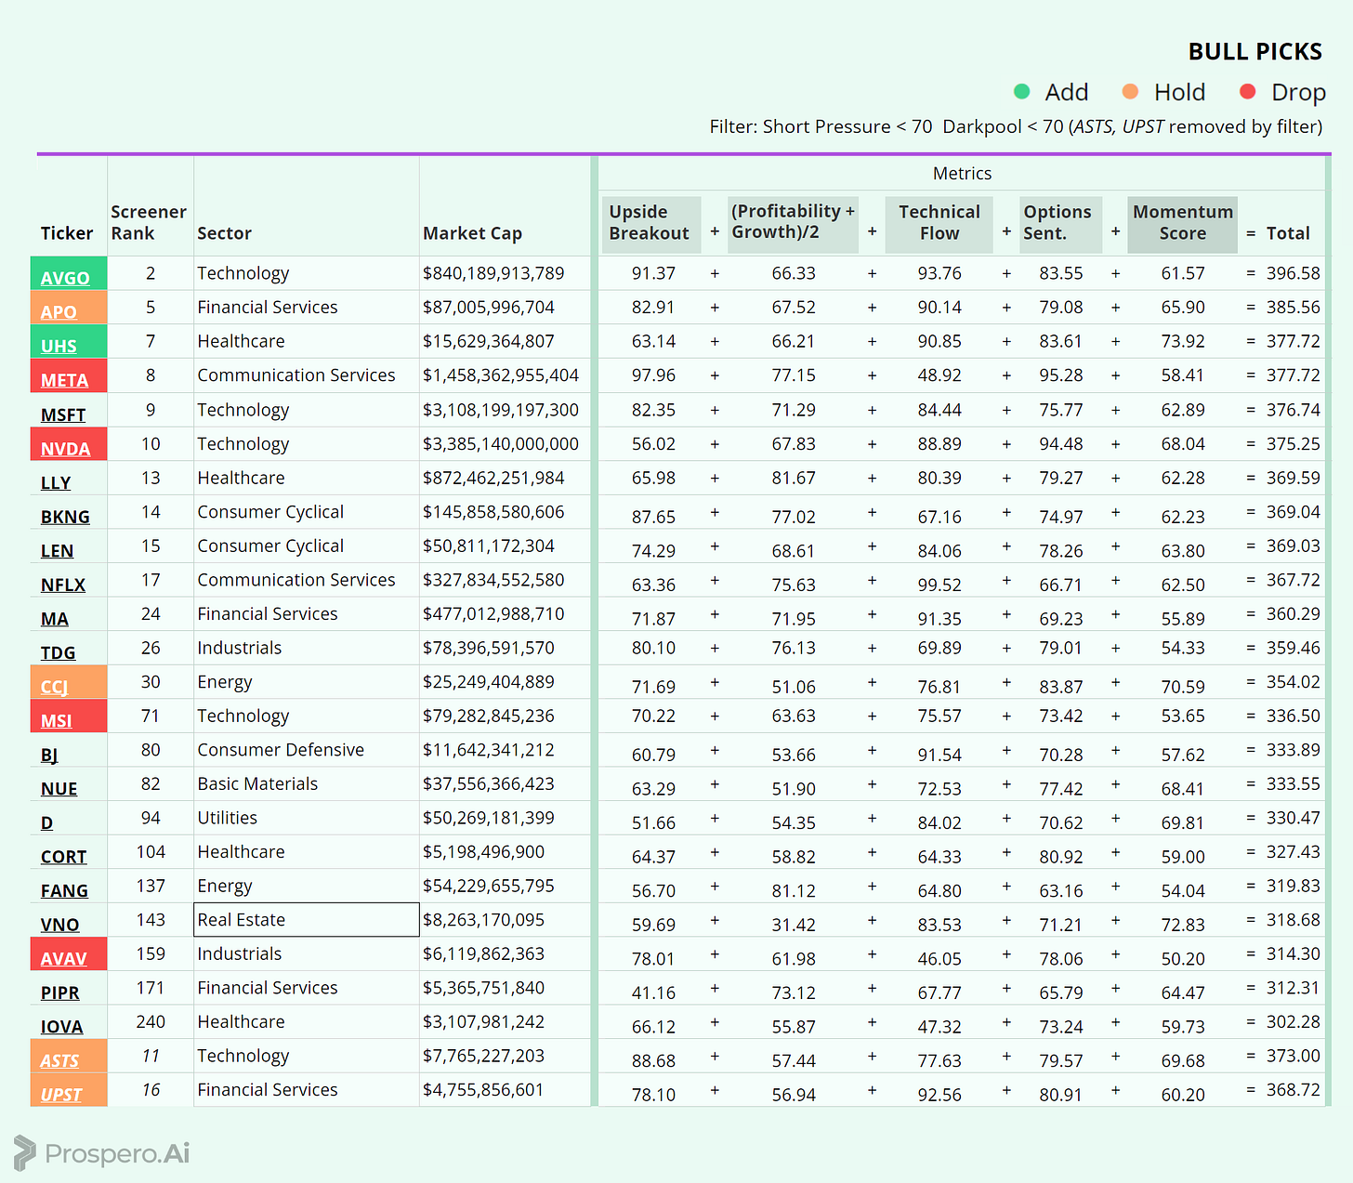Screen dimensions: 1353x1183
Task: Open the VNO ticker link
Action: click(59, 925)
